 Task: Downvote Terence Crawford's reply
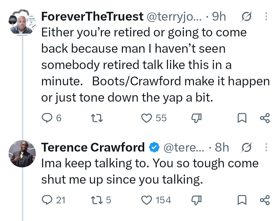(x=197, y=200)
